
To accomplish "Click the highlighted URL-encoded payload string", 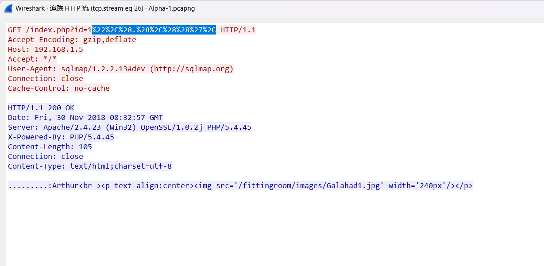I will tap(154, 30).
